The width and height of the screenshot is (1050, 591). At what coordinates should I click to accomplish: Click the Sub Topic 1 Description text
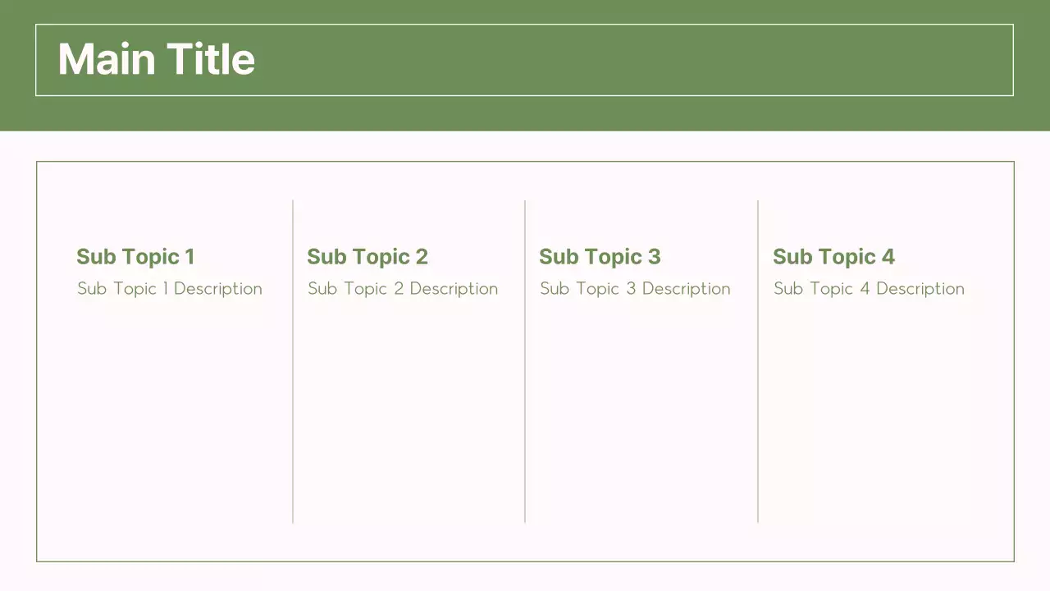(170, 289)
